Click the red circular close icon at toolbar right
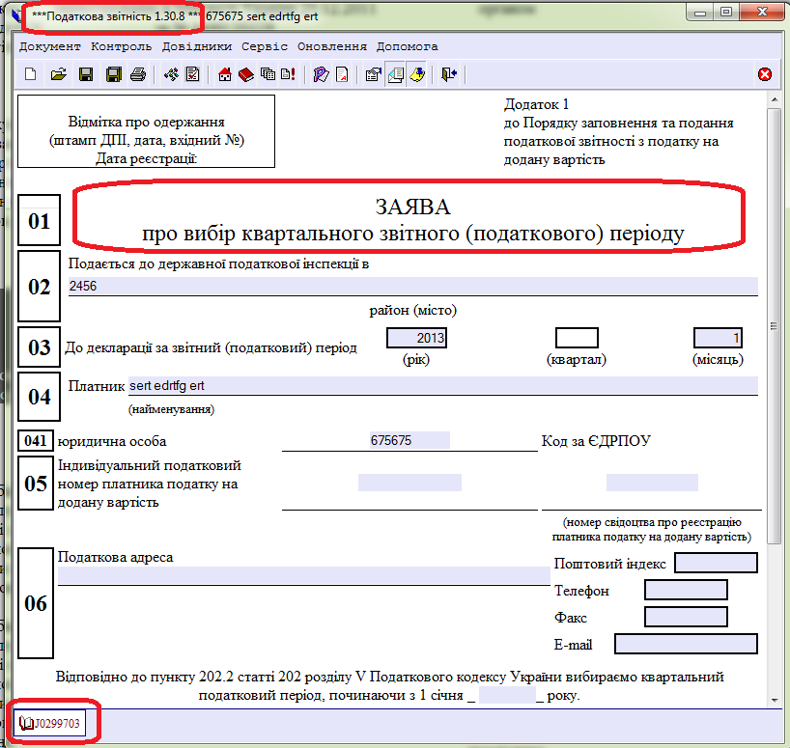Screen dimensions: 790x748 click(x=765, y=74)
